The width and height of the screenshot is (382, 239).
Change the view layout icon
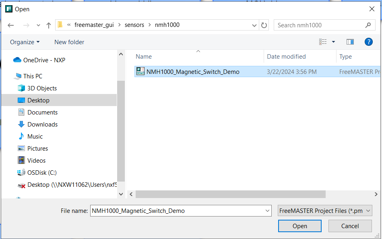323,42
